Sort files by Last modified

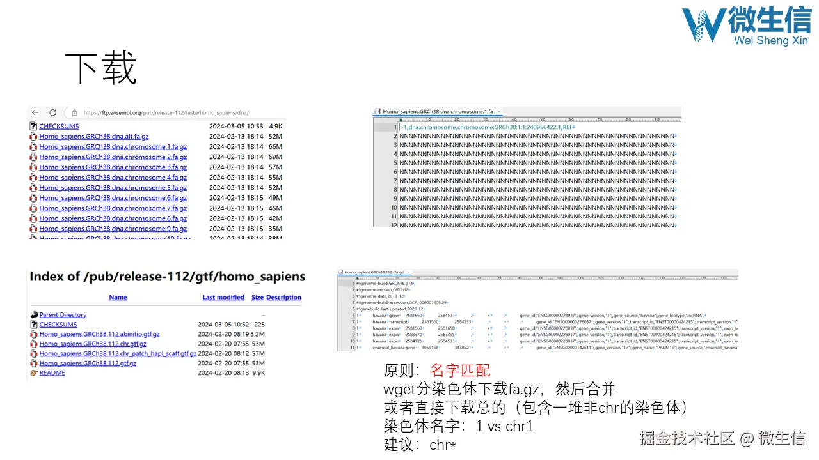223,297
